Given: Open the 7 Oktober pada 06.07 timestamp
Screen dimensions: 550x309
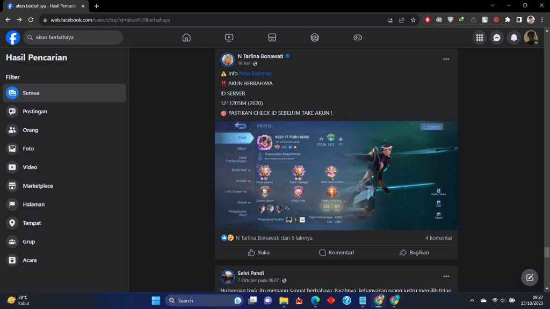Looking at the screenshot, I should [x=258, y=281].
